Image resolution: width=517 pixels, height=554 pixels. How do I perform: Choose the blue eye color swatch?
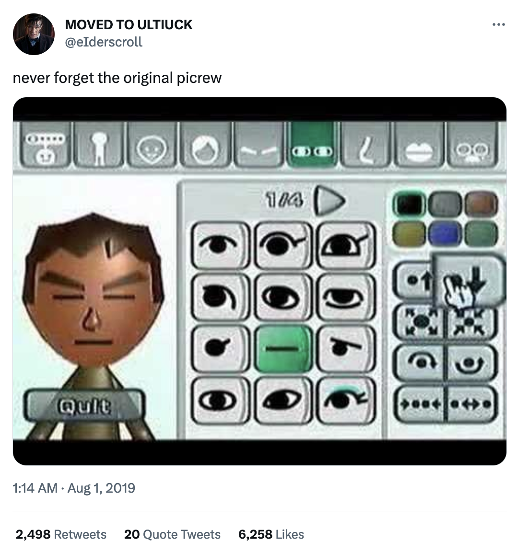tap(444, 233)
